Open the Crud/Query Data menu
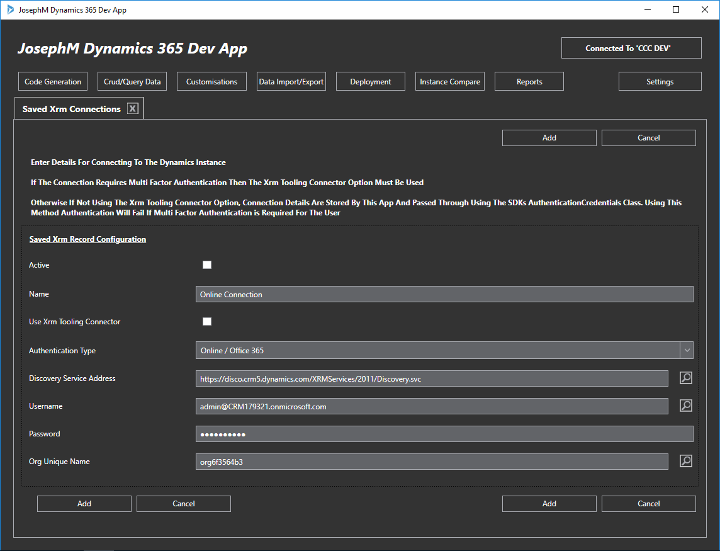Screen dimensions: 720x551 (x=132, y=82)
